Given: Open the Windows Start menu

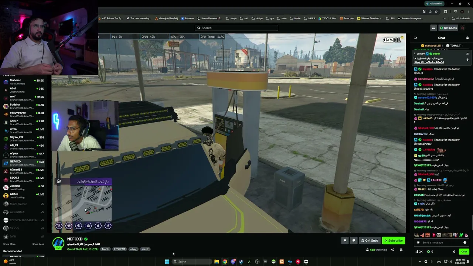Looking at the screenshot, I should pos(167,262).
